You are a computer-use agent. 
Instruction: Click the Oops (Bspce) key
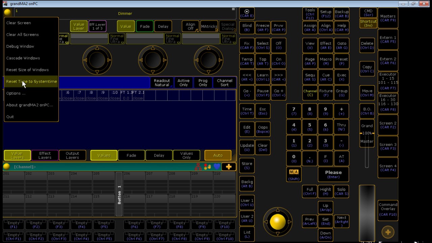263,129
